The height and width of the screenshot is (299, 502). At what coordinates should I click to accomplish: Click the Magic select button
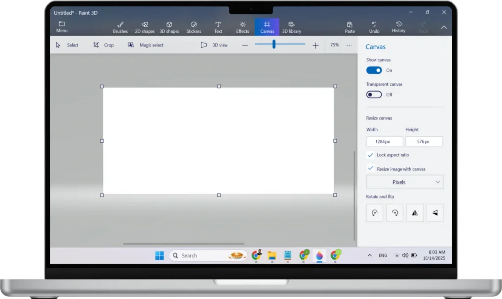point(146,45)
